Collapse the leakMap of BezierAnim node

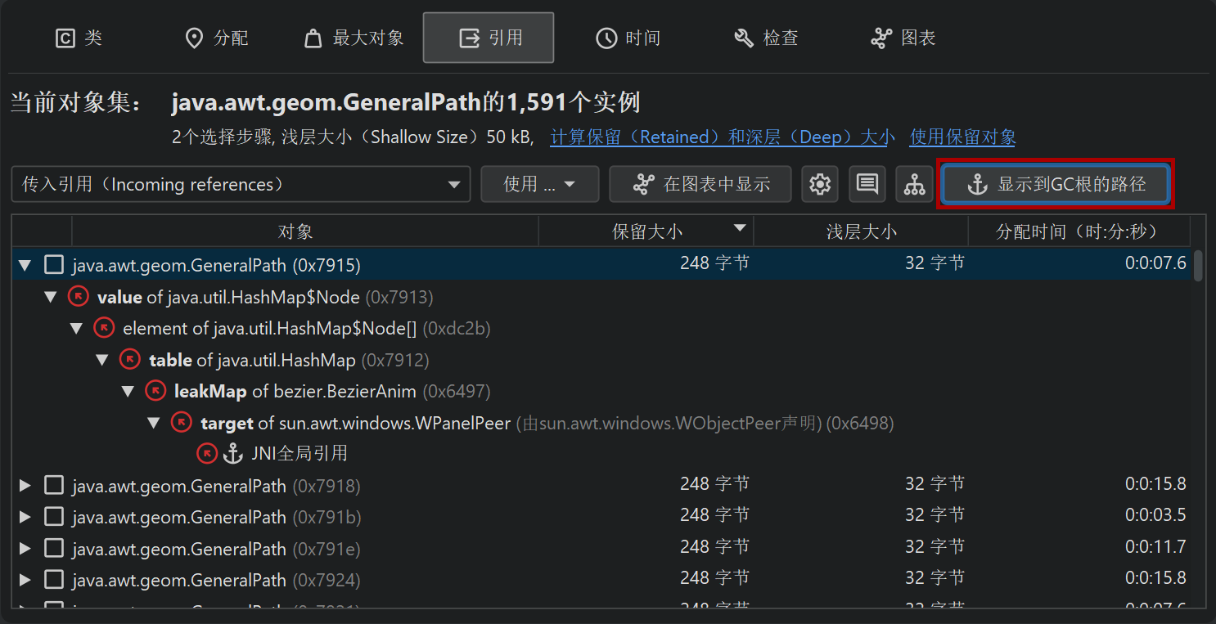(x=128, y=392)
